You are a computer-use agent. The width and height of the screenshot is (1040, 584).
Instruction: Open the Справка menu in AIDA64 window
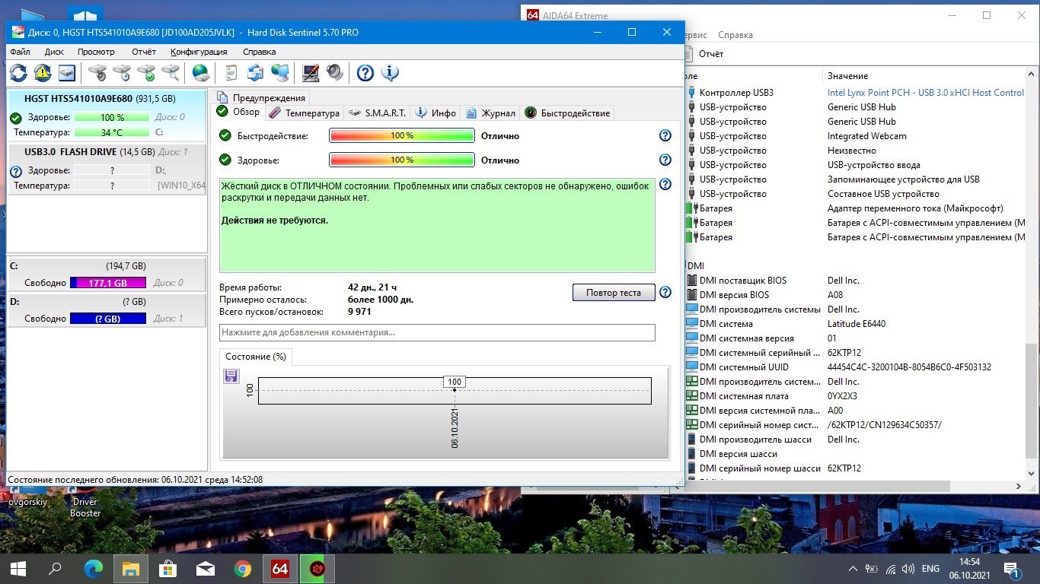(735, 35)
